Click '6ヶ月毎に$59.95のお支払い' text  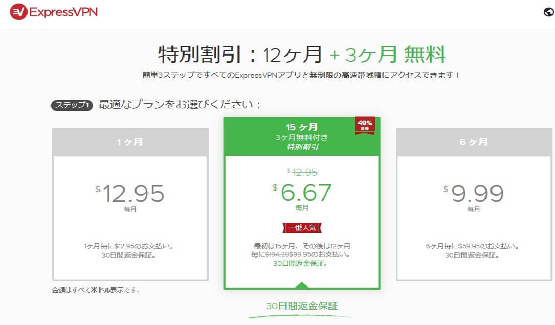473,246
